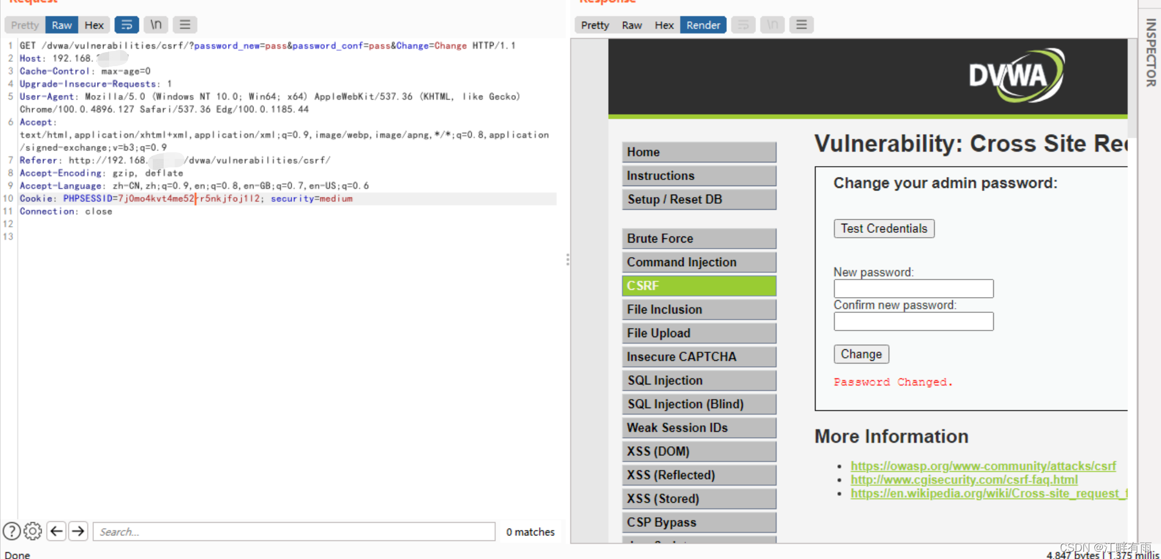Open search settings gear icon
This screenshot has width=1161, height=559.
coord(33,531)
